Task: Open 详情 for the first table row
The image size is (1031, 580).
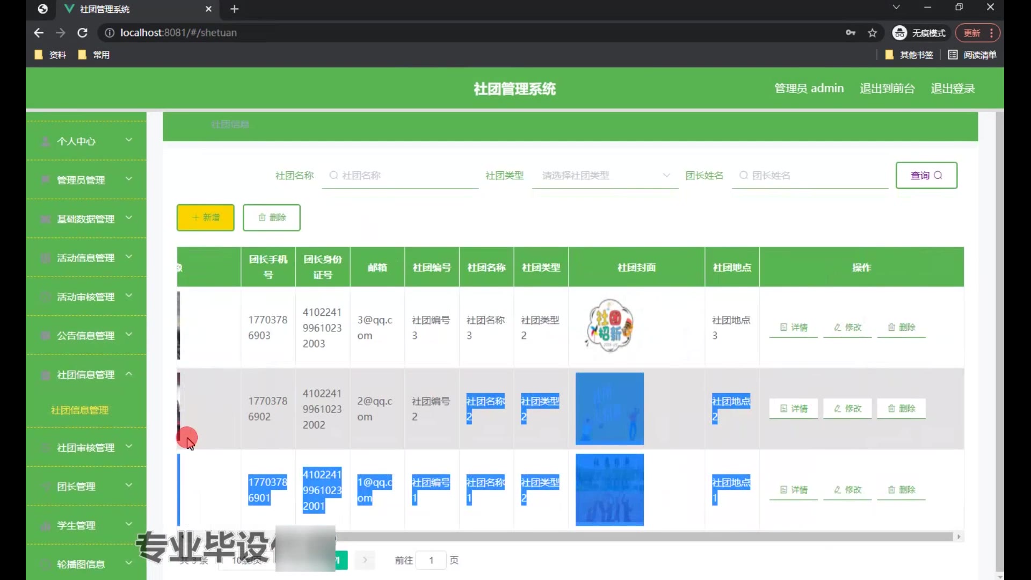Action: 794,327
